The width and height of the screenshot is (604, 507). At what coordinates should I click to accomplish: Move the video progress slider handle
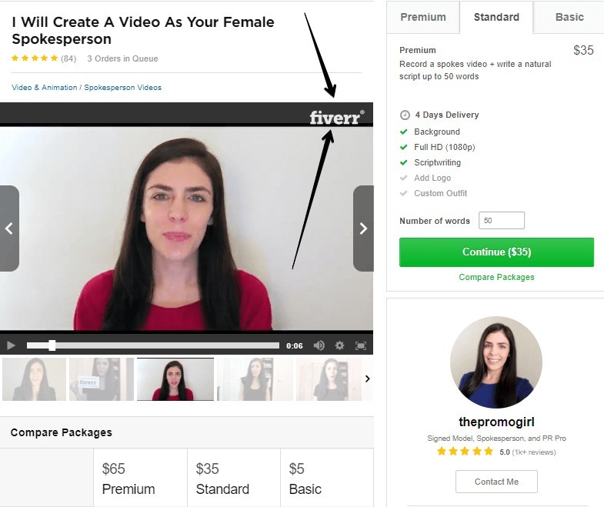[52, 345]
